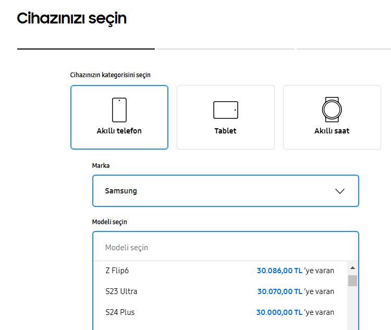Click the second progress step bar
The image size is (391, 330).
pos(226,49)
